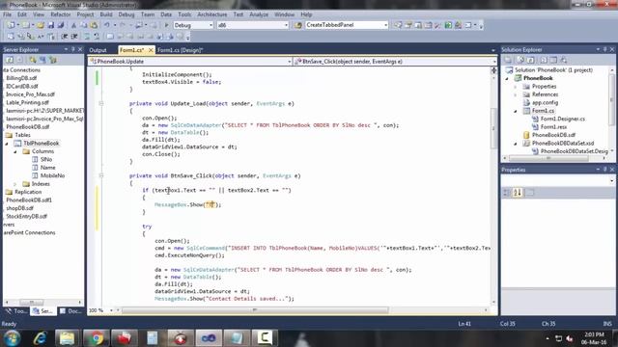
Task: Click the CreateTabbedPanel find combo box
Action: pos(347,25)
